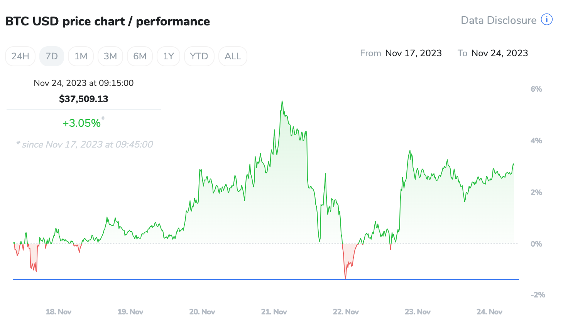Switch to the 1M time range
Viewport: 568px width, 336px height.
coord(81,56)
